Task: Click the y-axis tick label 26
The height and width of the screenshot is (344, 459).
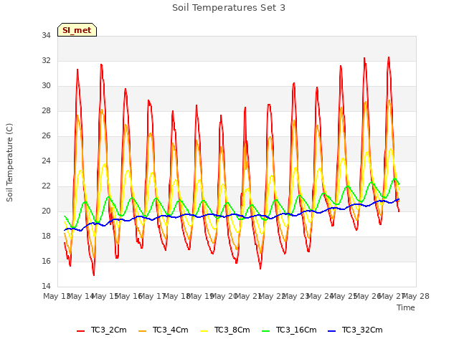Action: (46, 135)
